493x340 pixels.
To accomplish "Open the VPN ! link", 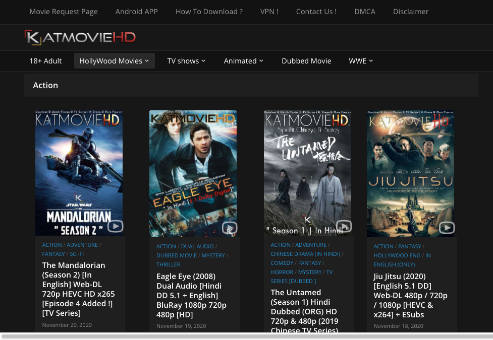I will coord(269,12).
